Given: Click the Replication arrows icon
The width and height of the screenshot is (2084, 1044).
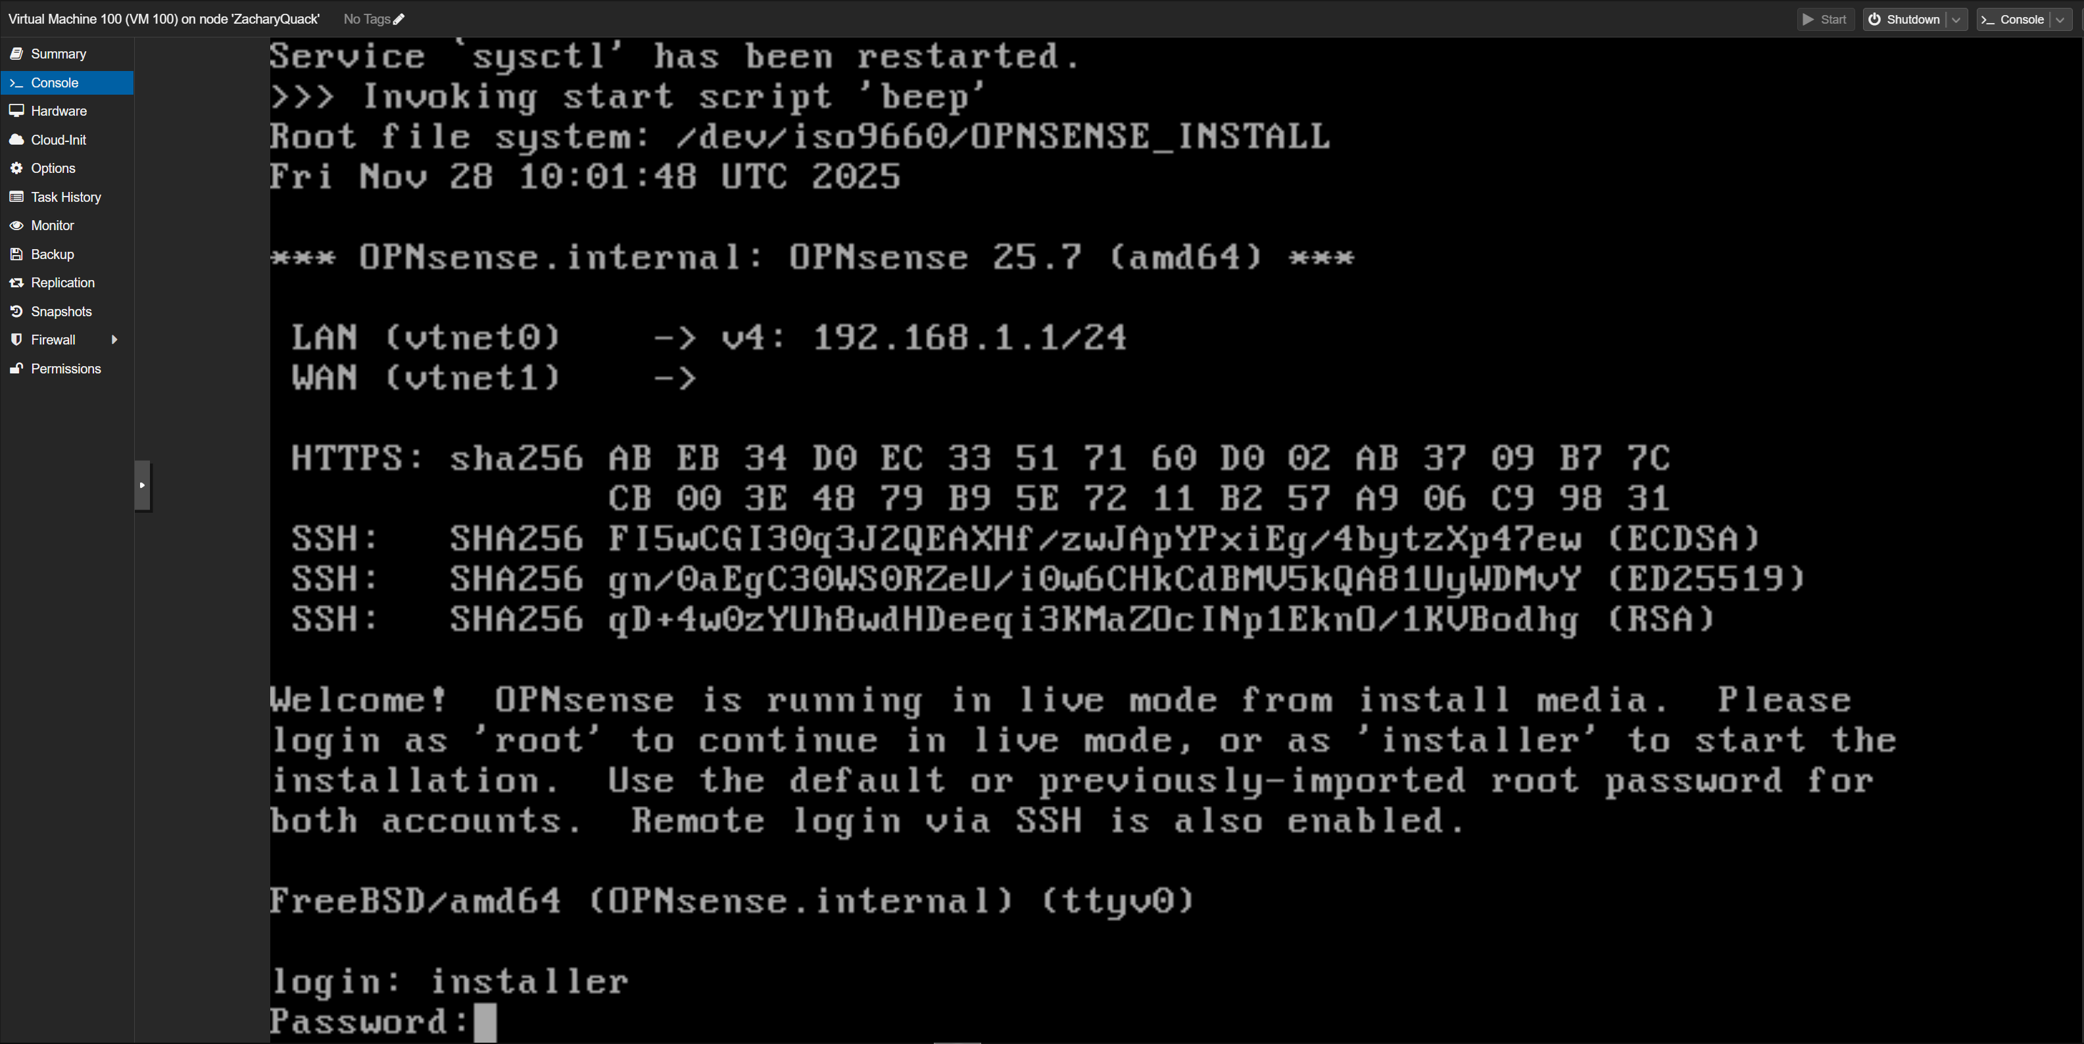Looking at the screenshot, I should [16, 283].
